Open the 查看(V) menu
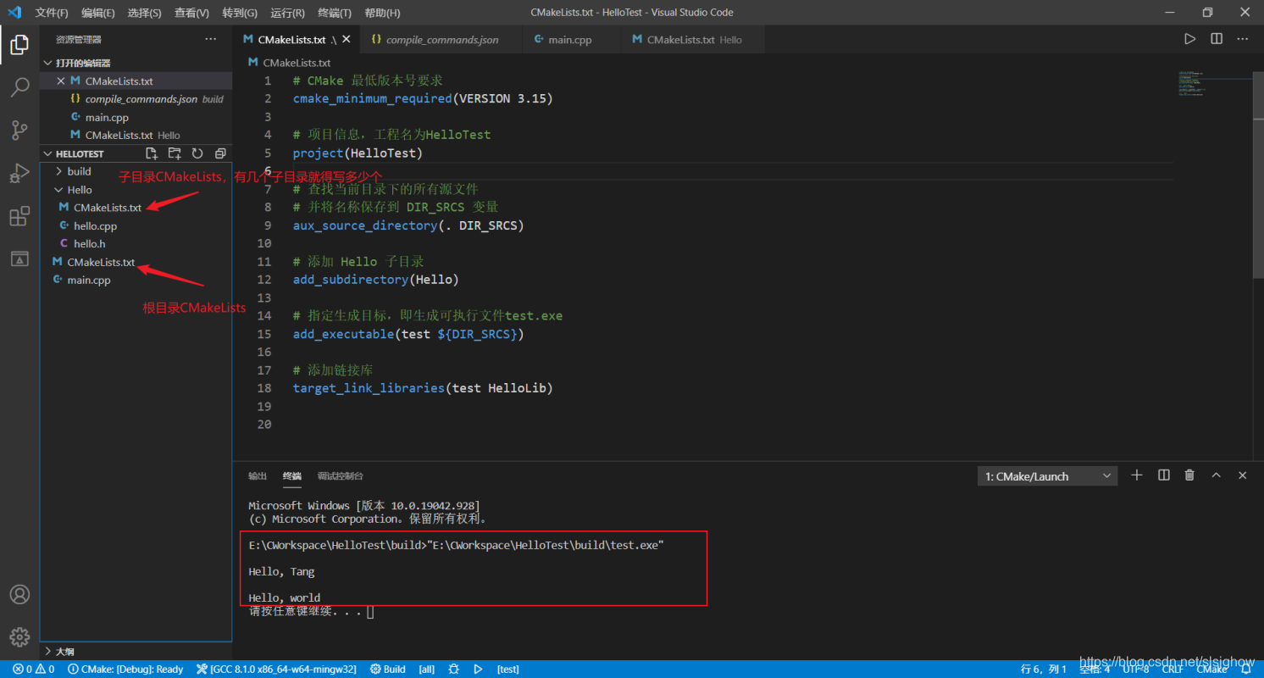 pos(191,13)
